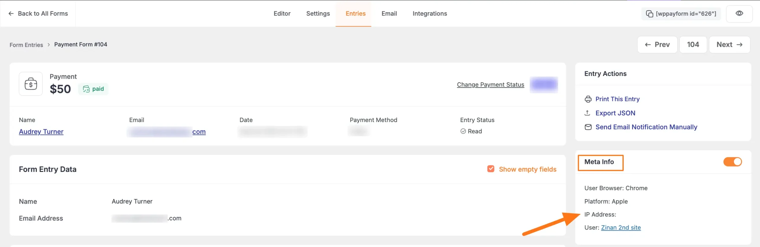760x247 pixels.
Task: Go to the Prev entry
Action: (x=657, y=45)
